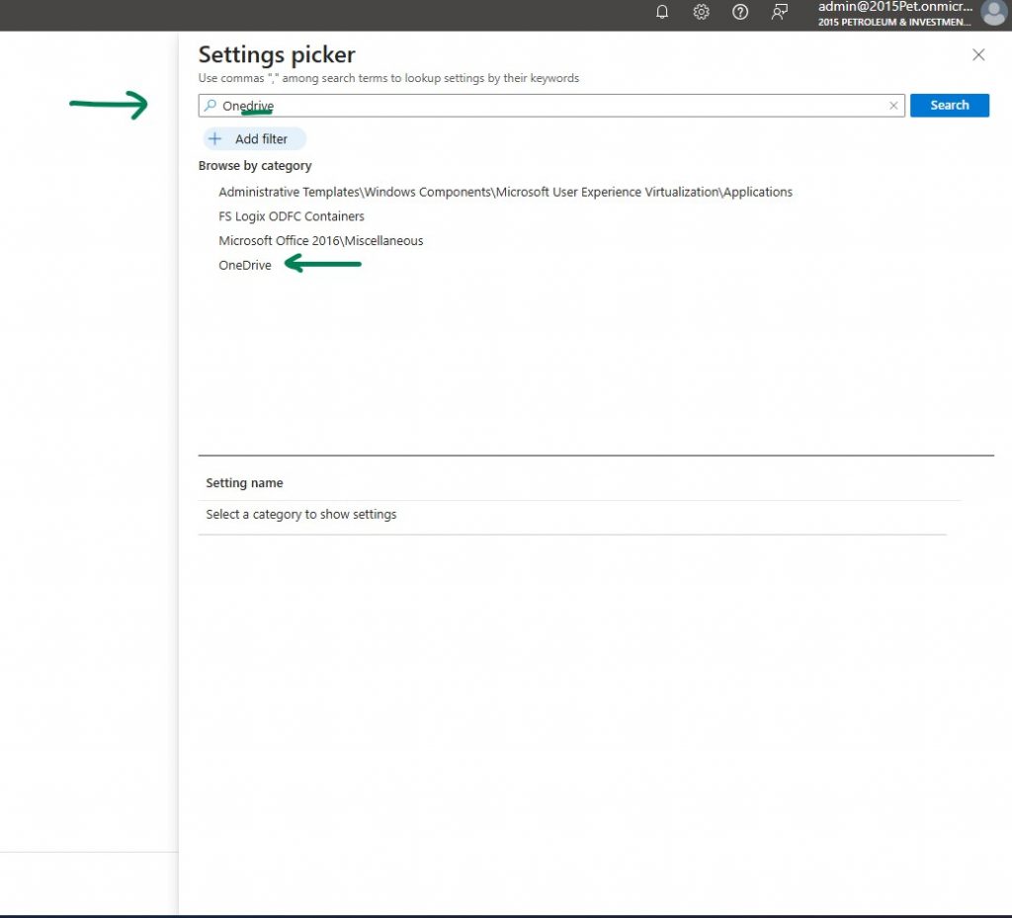Image resolution: width=1012 pixels, height=918 pixels.
Task: Click the magnifier icon in search box
Action: 210,106
